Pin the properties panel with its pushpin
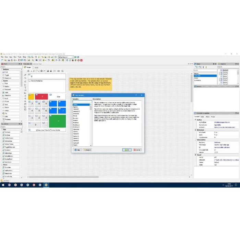This screenshot has width=240, height=240. 236,113
